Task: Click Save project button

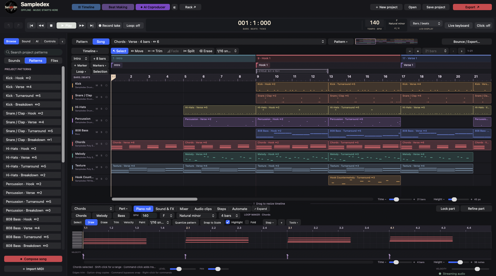Action: (436, 7)
